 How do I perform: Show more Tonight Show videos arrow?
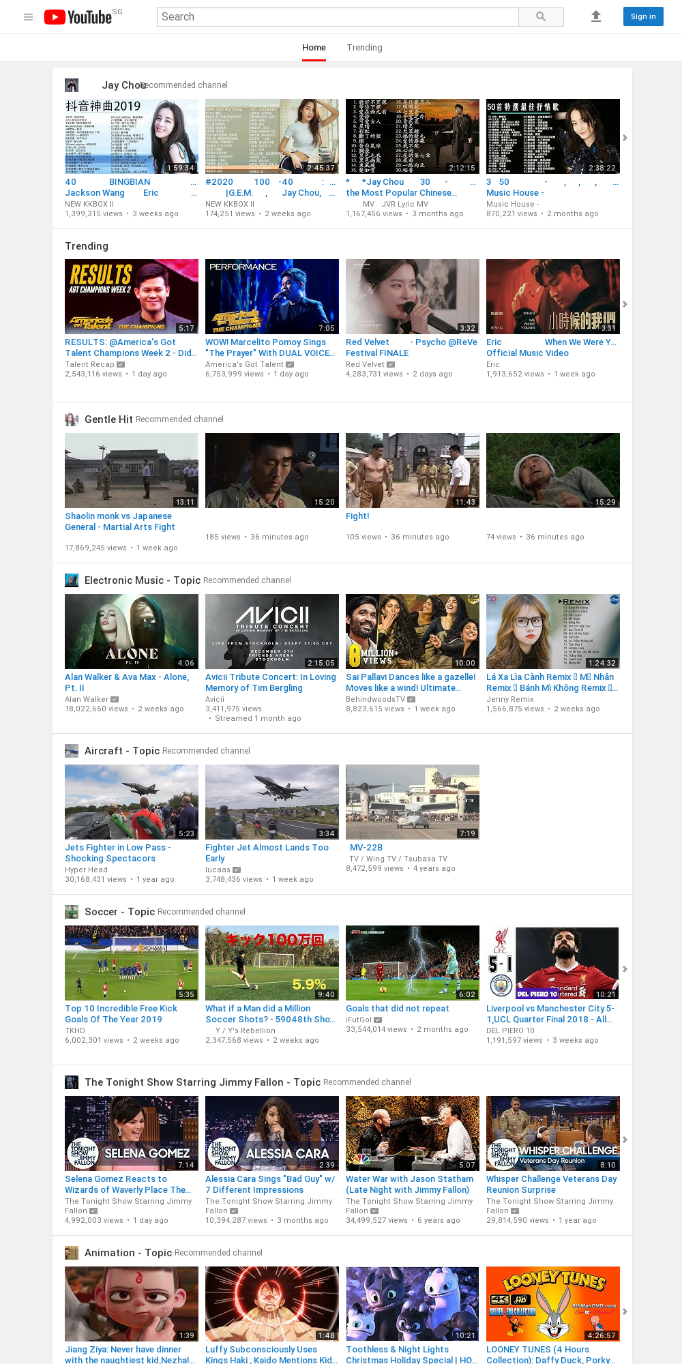(625, 1140)
